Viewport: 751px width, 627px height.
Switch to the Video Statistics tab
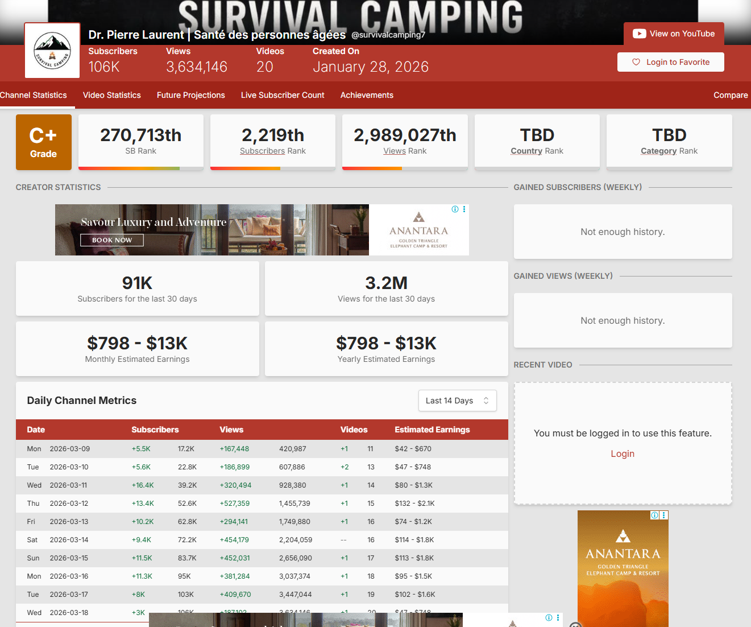(111, 95)
